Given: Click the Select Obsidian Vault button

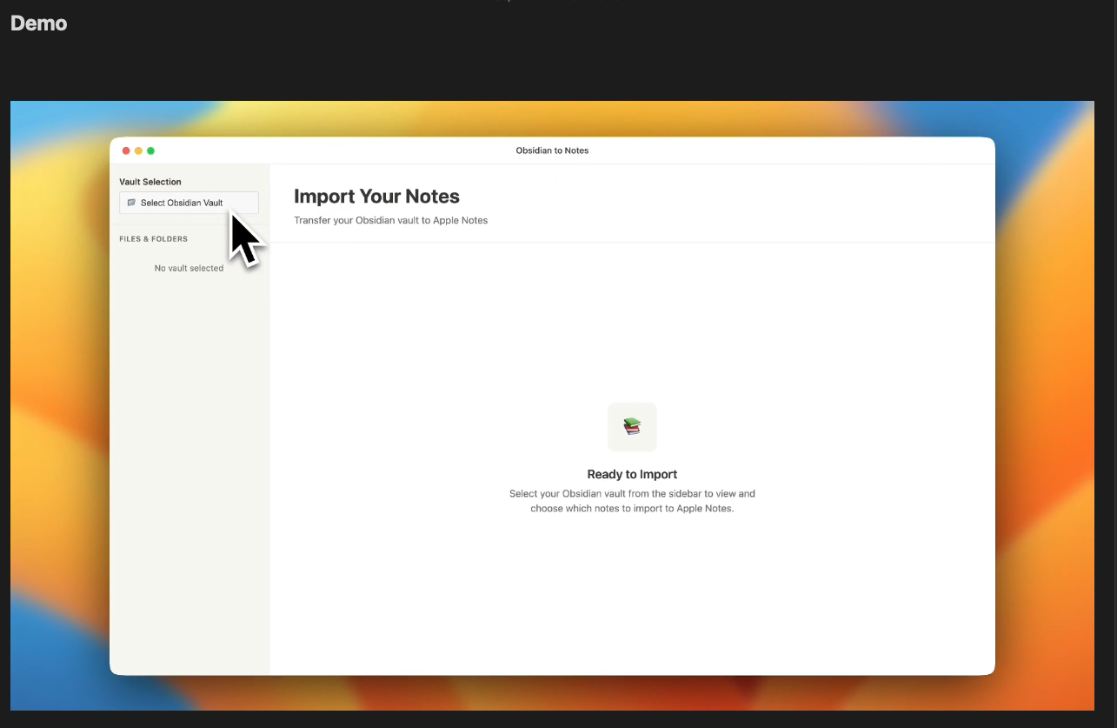Looking at the screenshot, I should (189, 203).
